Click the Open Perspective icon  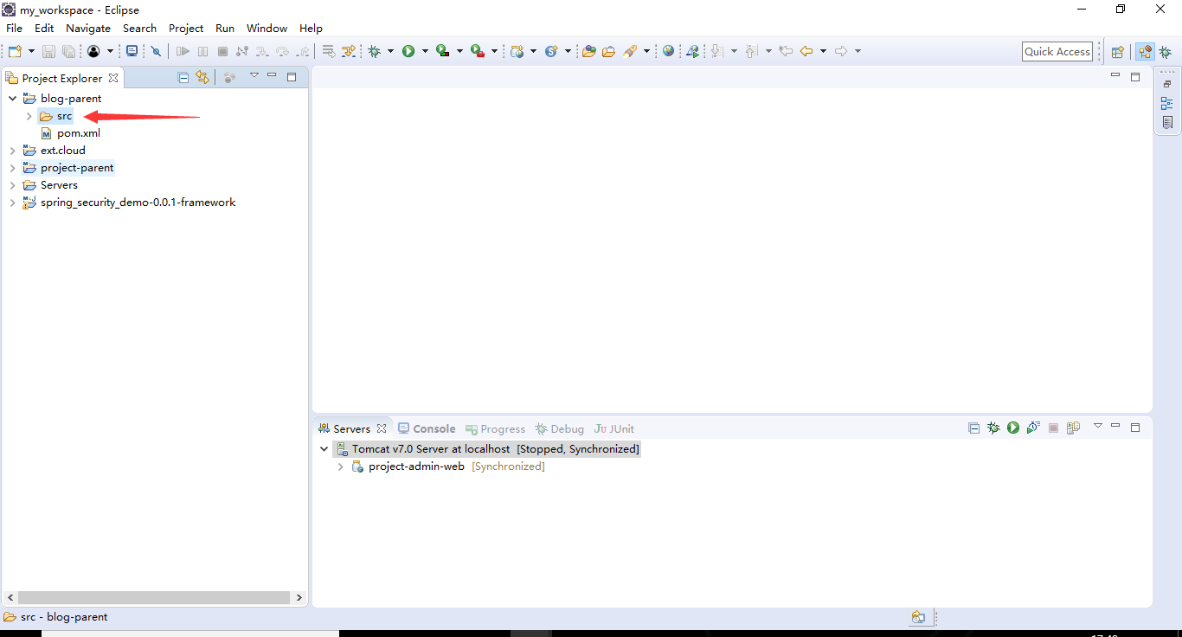coord(1117,52)
